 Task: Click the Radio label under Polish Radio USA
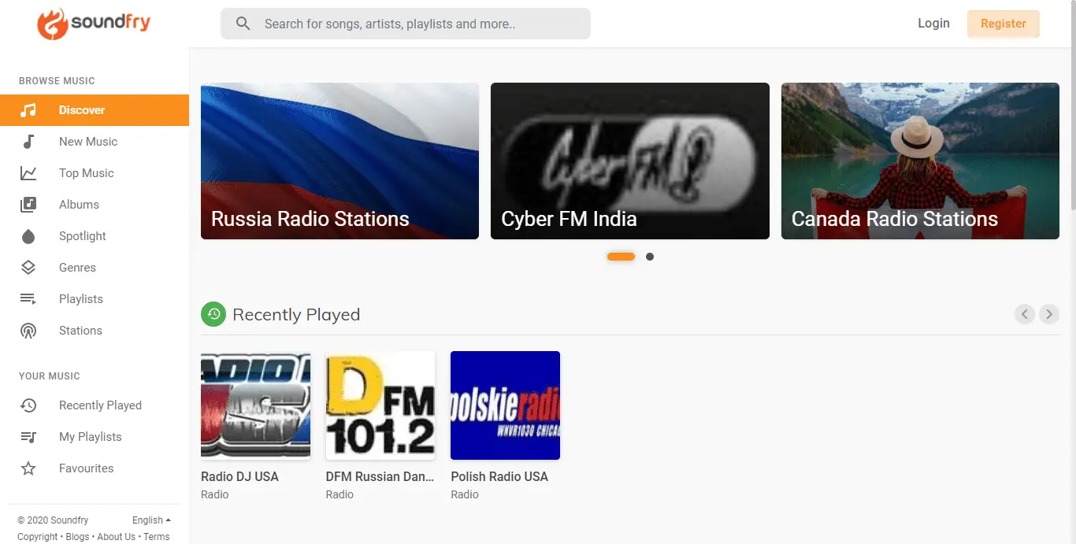click(x=465, y=494)
